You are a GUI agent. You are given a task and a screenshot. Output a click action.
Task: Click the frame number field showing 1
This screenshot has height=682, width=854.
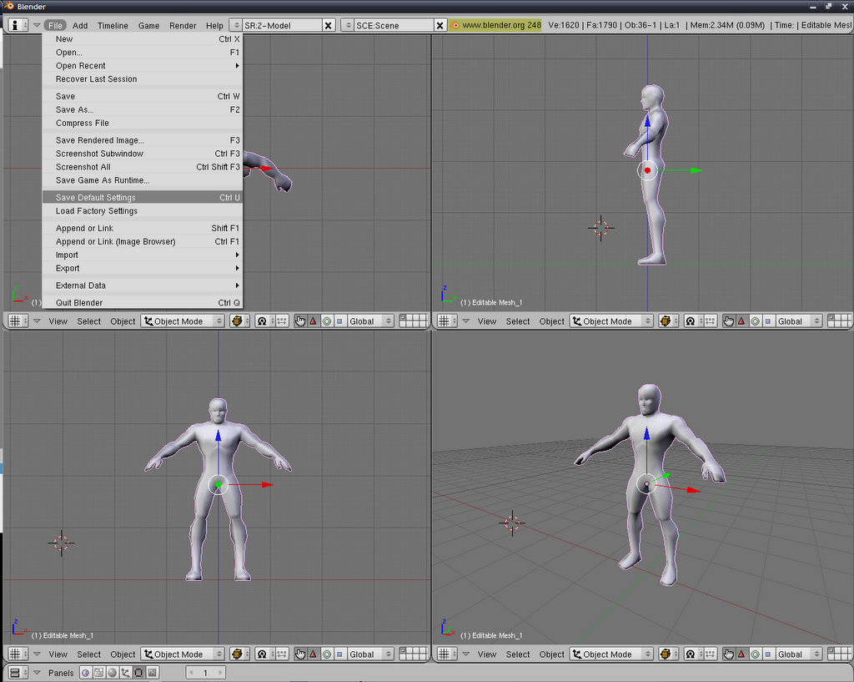pyautogui.click(x=205, y=672)
